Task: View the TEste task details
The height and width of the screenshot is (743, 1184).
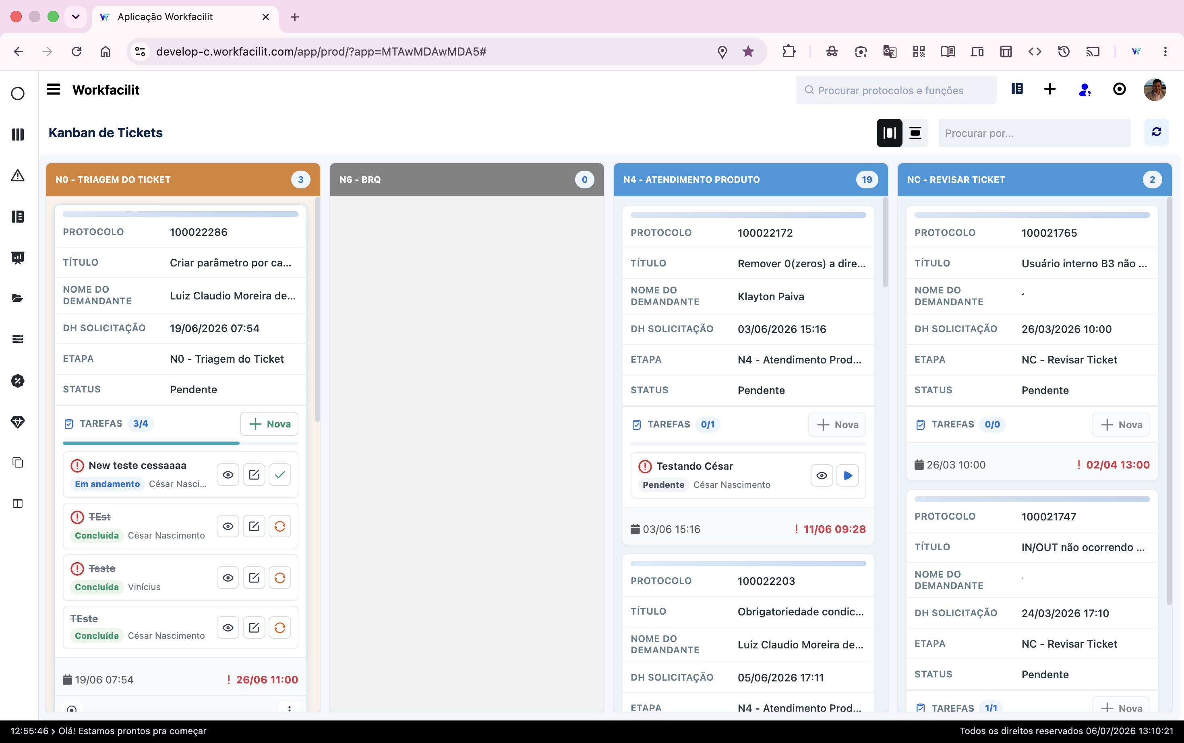Action: [228, 627]
